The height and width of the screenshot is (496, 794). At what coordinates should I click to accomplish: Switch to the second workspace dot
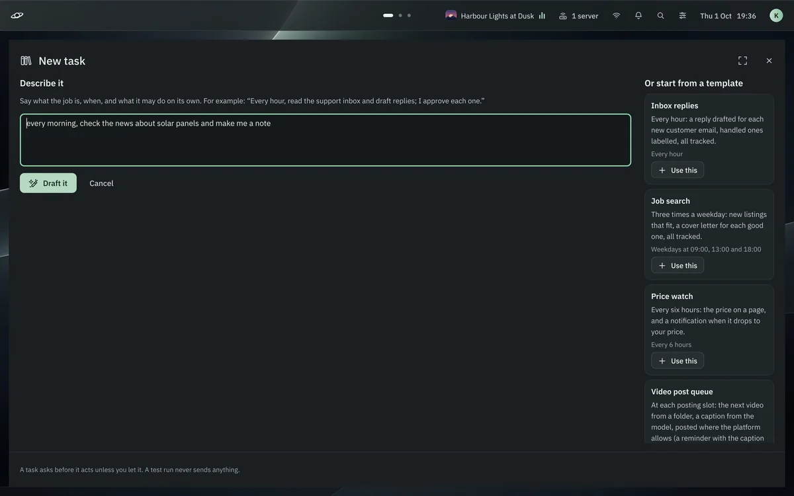[x=400, y=15]
